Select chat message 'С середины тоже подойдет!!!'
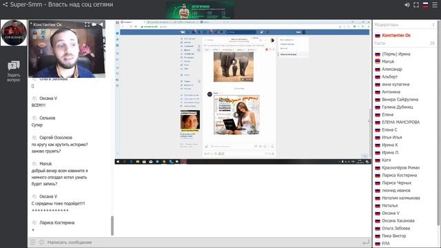 tap(58, 203)
